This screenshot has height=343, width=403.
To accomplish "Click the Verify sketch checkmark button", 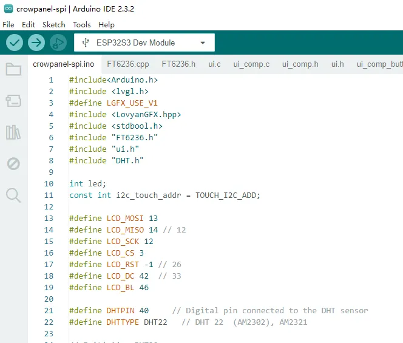I will pyautogui.click(x=15, y=42).
